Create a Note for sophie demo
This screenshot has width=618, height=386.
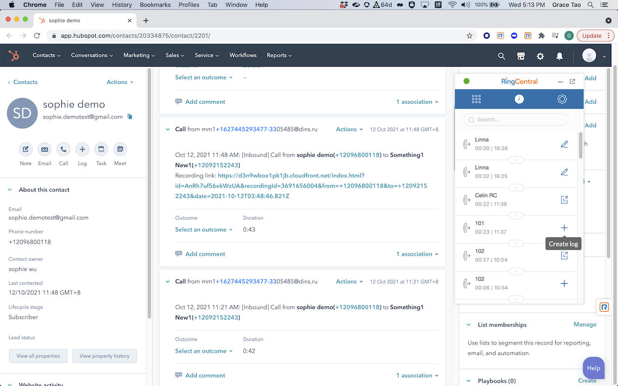click(x=26, y=149)
